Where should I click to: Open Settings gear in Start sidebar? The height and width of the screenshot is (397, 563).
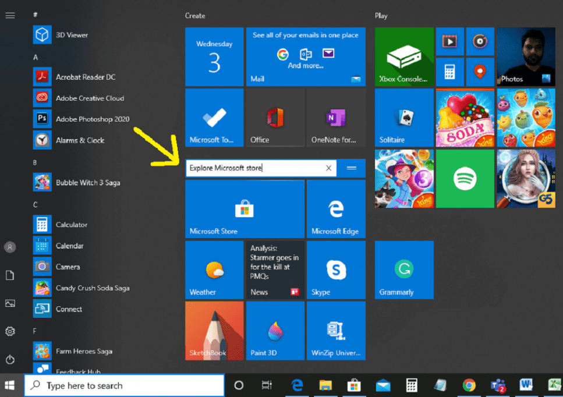coord(10,331)
